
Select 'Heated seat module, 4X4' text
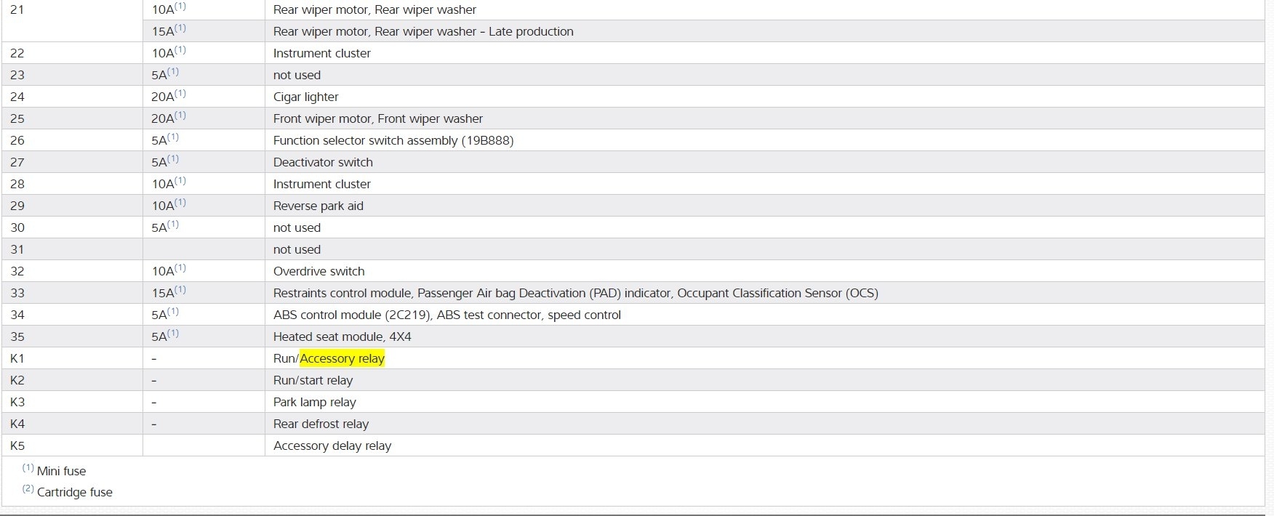pos(342,336)
